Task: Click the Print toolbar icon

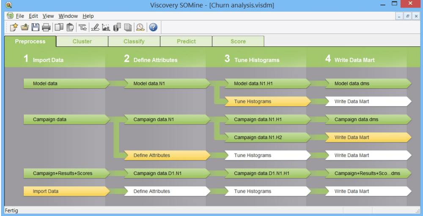Action: pos(46,27)
